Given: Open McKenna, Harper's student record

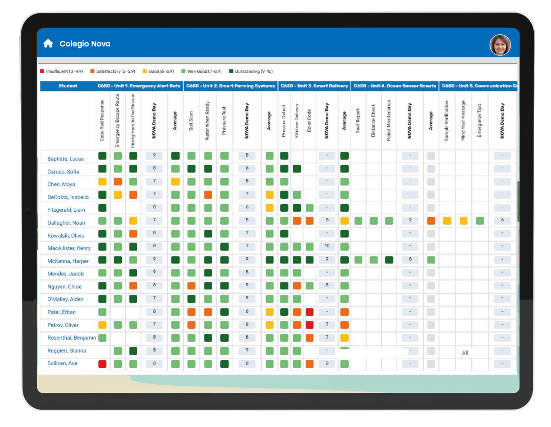Looking at the screenshot, I should point(68,261).
